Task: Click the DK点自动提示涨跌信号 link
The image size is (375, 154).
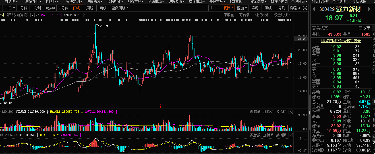Action: (x=341, y=41)
